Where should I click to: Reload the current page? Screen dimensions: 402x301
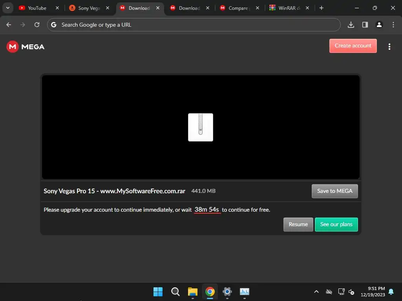coord(37,25)
